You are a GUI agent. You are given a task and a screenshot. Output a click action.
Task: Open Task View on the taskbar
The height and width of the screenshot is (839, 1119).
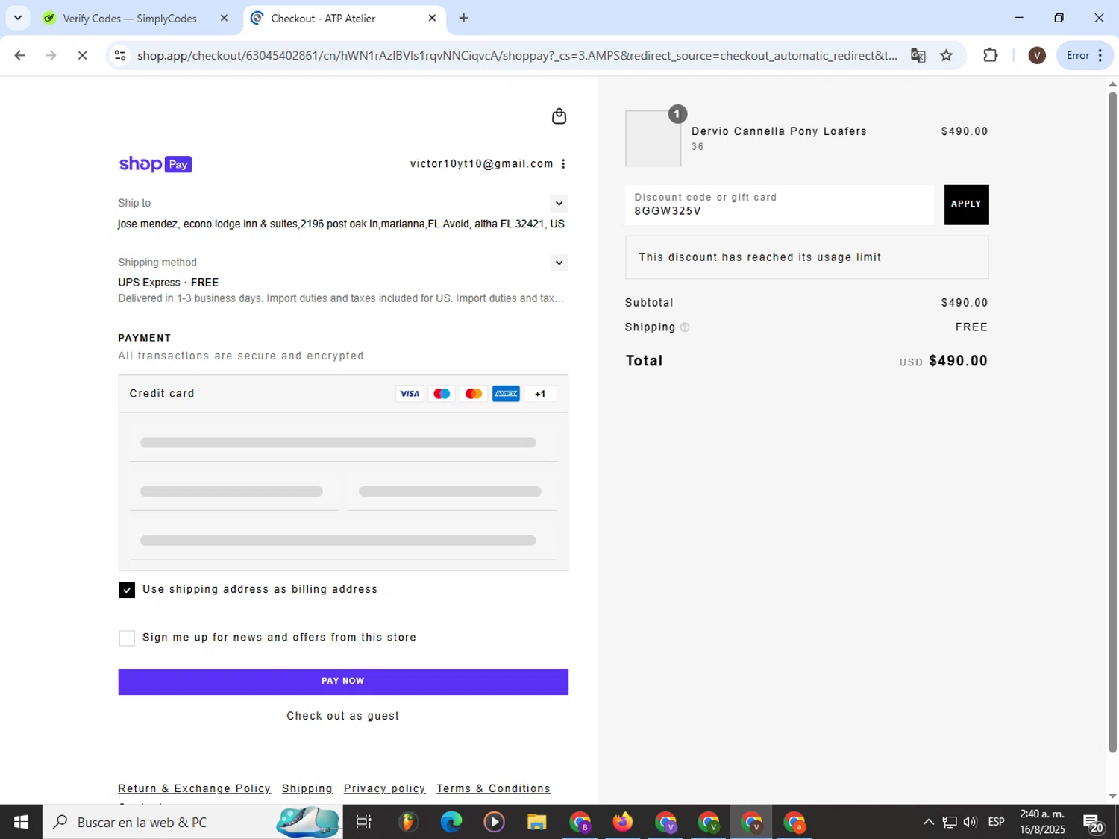click(x=364, y=822)
